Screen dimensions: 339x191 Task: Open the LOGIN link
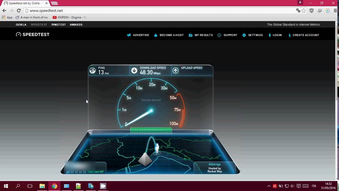click(x=277, y=35)
